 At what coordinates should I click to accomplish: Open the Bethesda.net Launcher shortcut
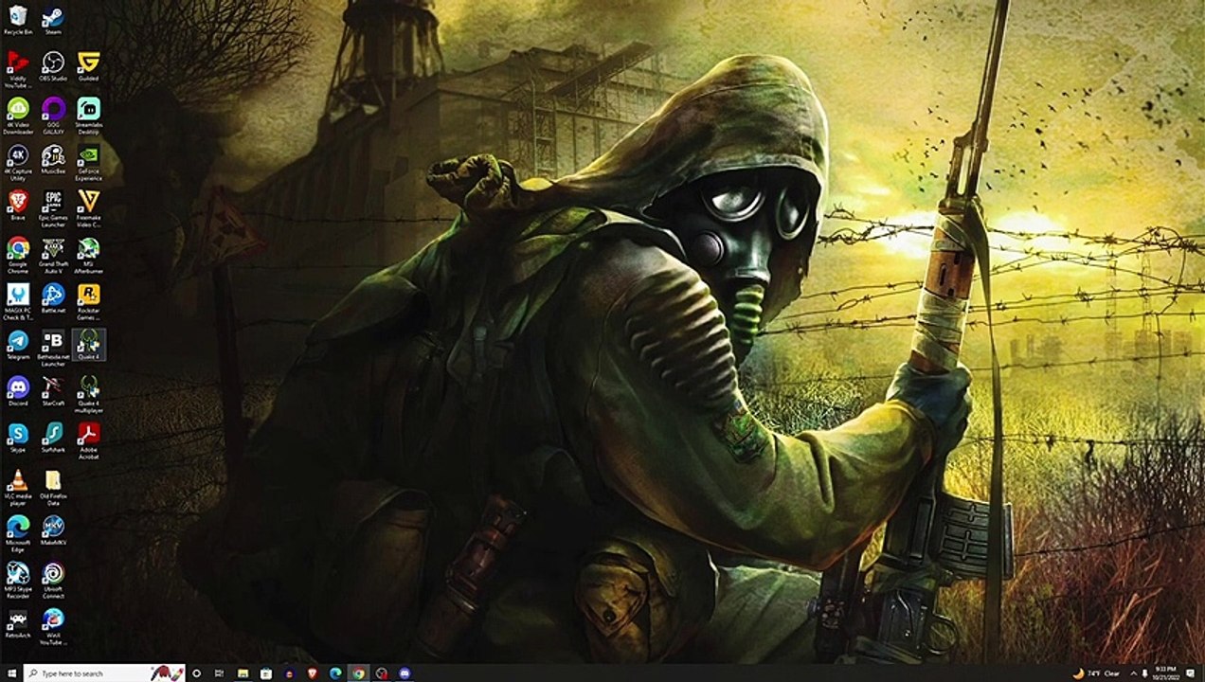(x=53, y=347)
